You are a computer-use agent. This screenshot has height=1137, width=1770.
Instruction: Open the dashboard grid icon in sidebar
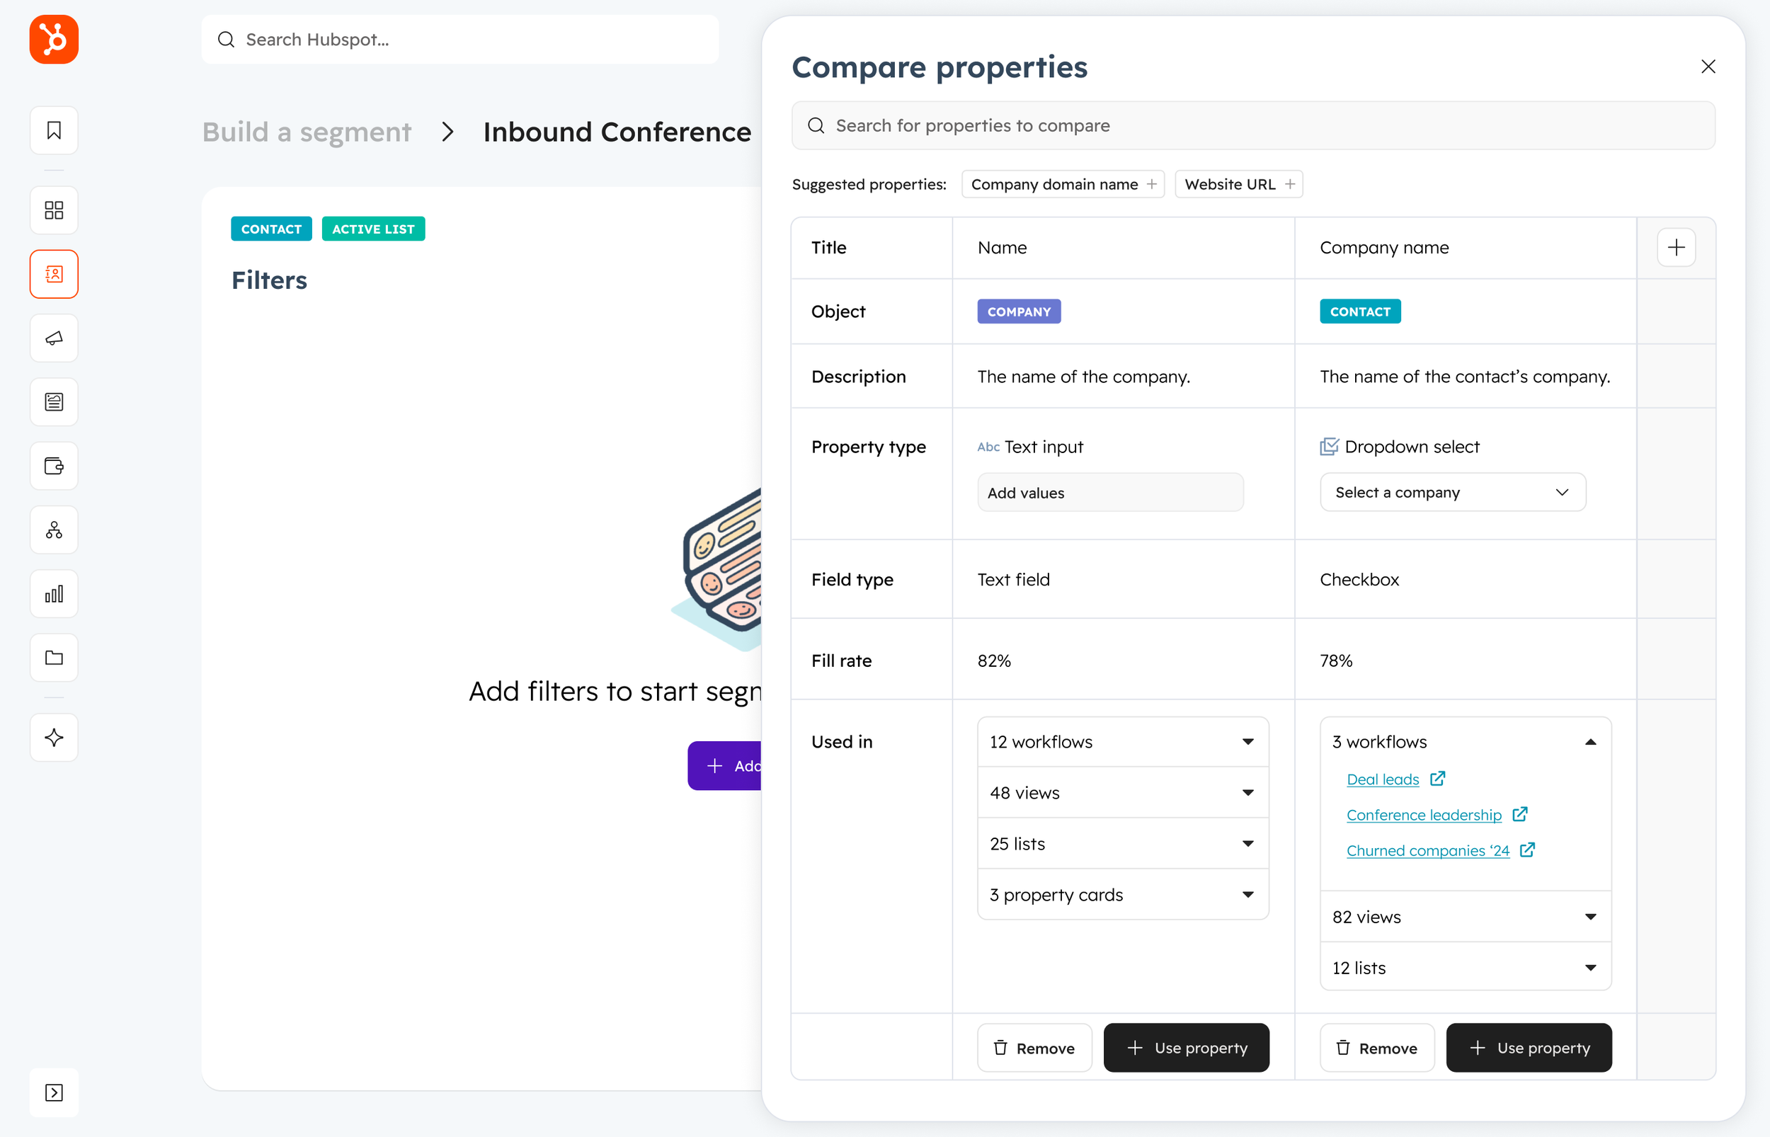[54, 210]
